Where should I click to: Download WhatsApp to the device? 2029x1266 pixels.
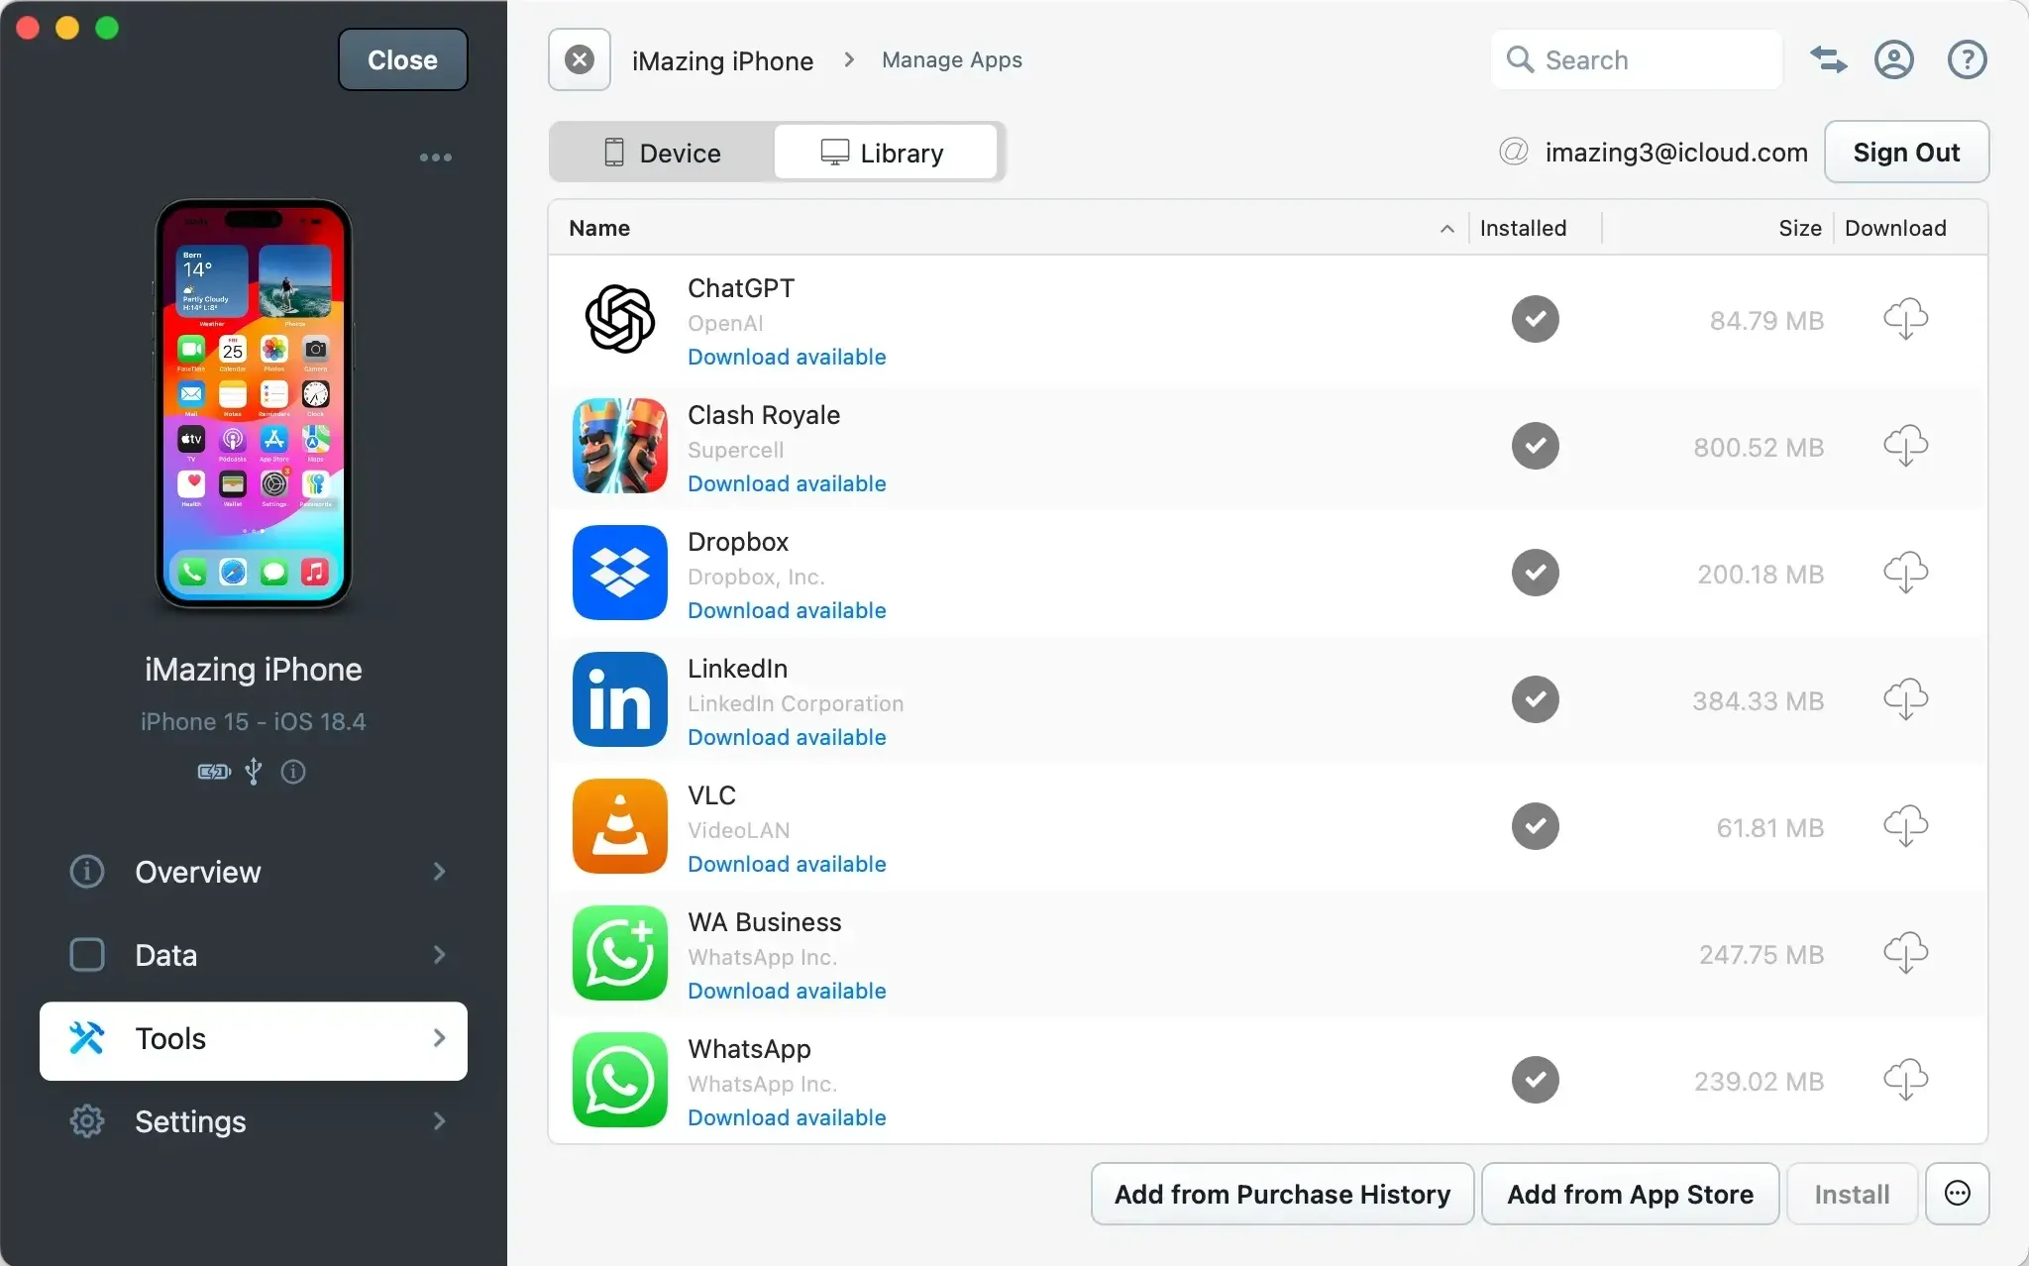coord(1906,1079)
